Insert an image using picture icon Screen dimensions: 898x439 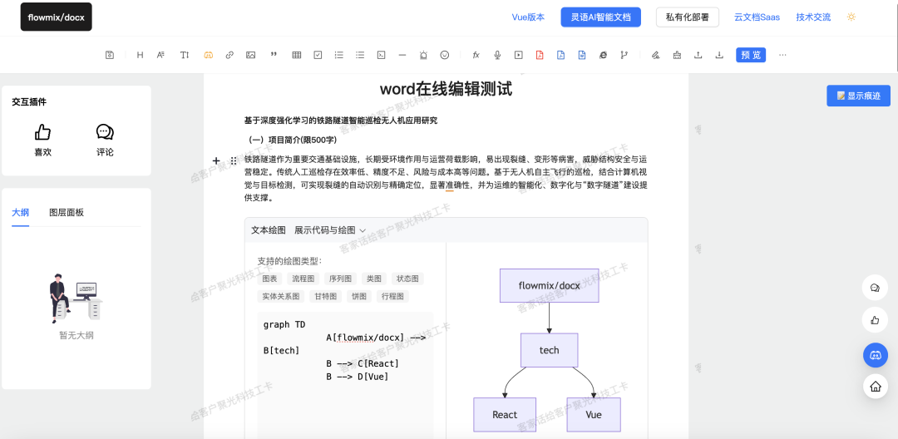point(251,55)
